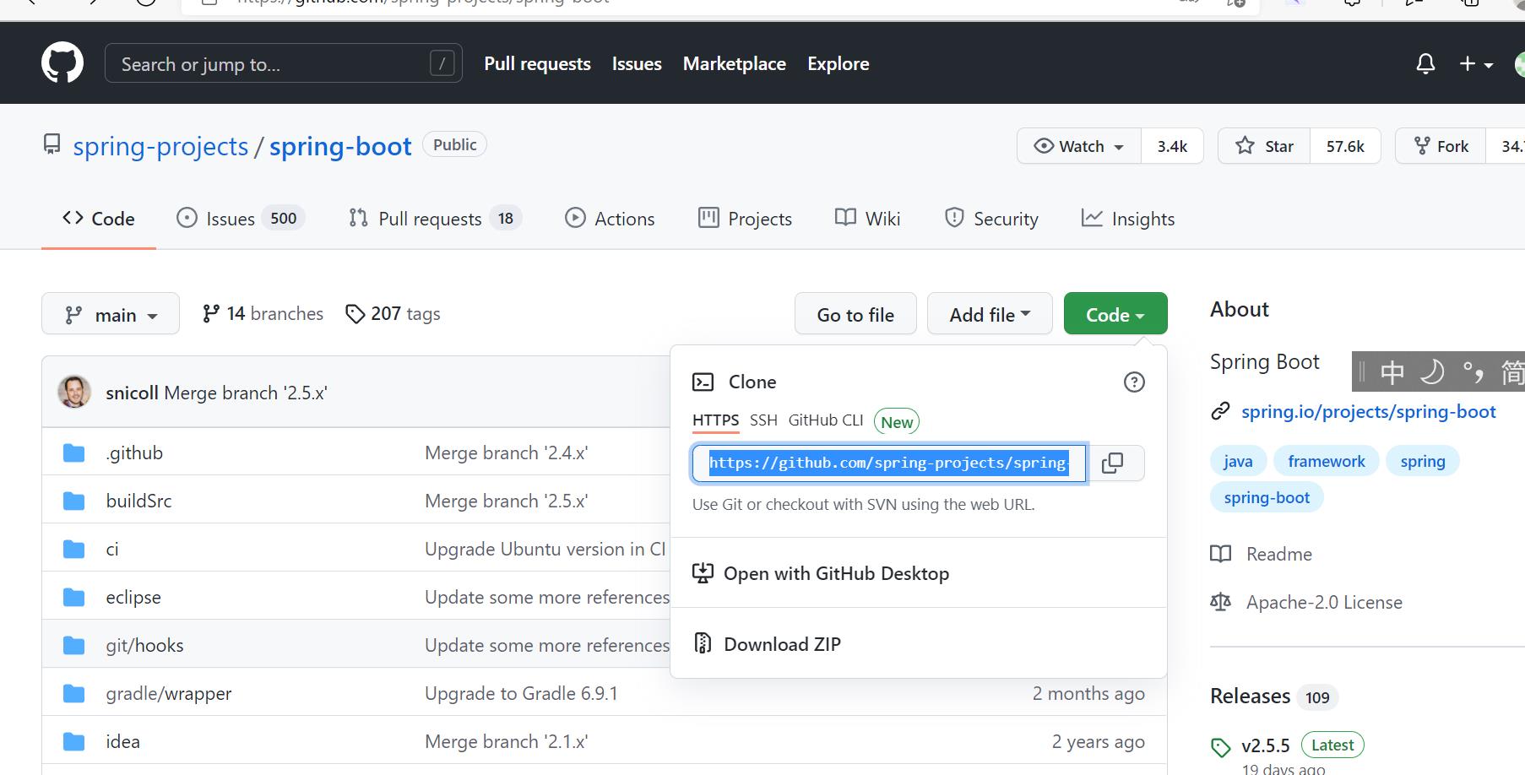The image size is (1525, 775).
Task: View the 14 branches link
Action: tap(263, 314)
